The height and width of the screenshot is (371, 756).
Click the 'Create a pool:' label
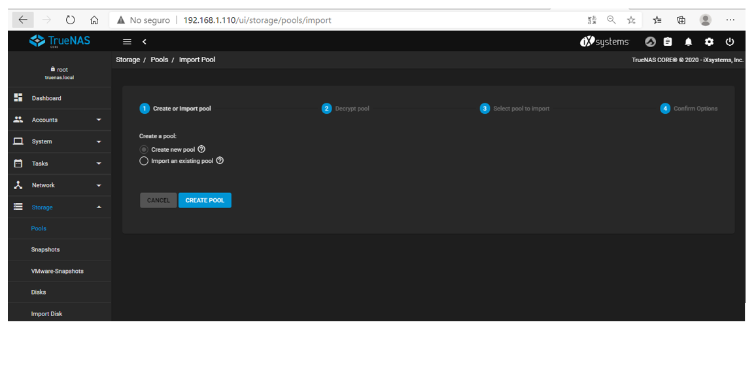point(158,136)
